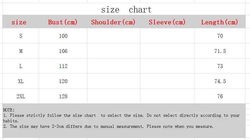Click the Shoulder(cm) header cell
Screen dimensions: 250x140
(113, 22)
